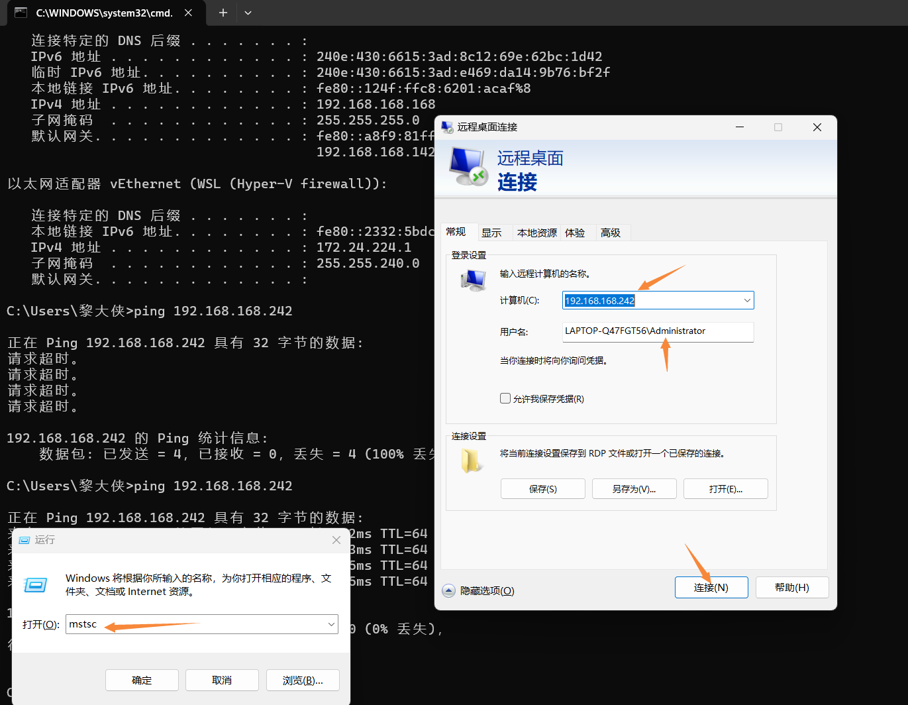Click the cmd icon in terminal tab

click(21, 13)
